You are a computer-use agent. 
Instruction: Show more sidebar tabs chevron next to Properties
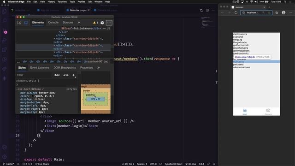[x=98, y=68]
